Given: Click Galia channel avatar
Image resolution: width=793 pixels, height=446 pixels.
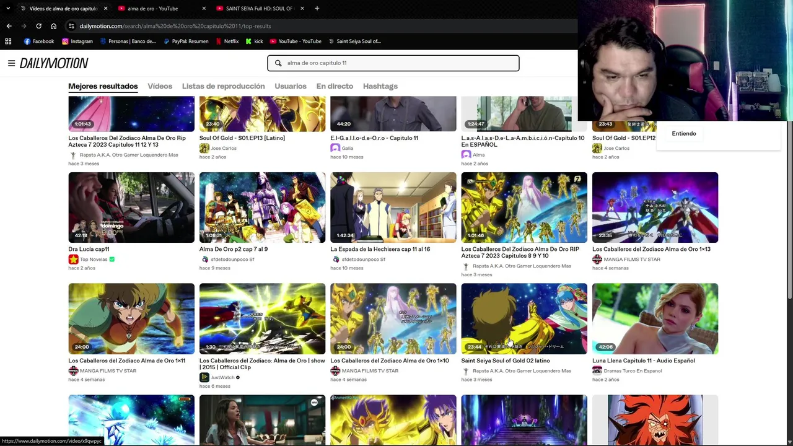Looking at the screenshot, I should [x=335, y=148].
